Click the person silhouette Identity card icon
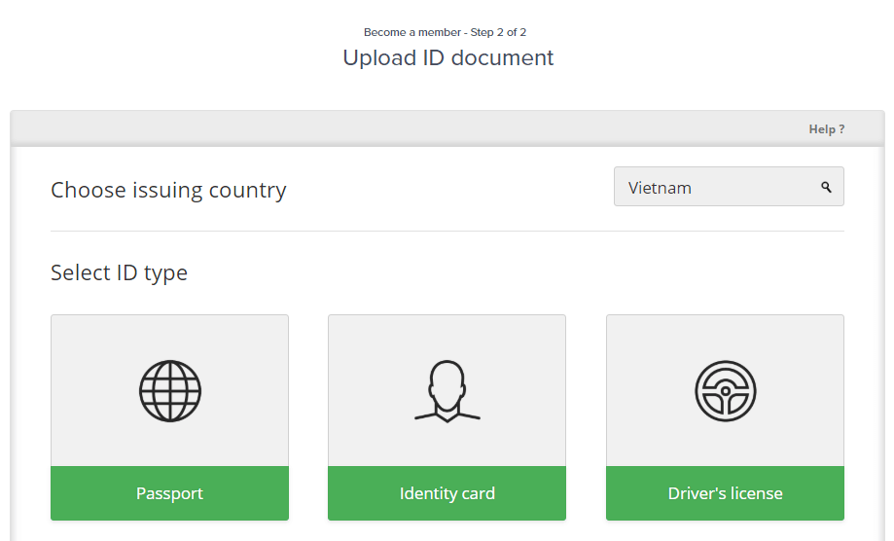The image size is (894, 541). tap(447, 391)
